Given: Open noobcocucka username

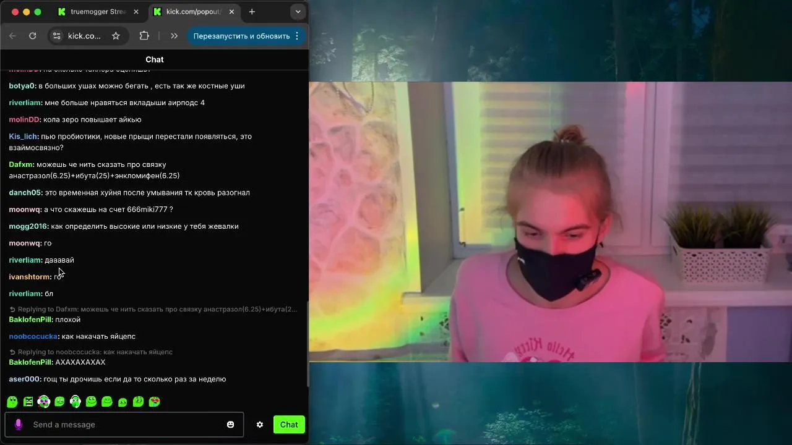Looking at the screenshot, I should click(34, 336).
